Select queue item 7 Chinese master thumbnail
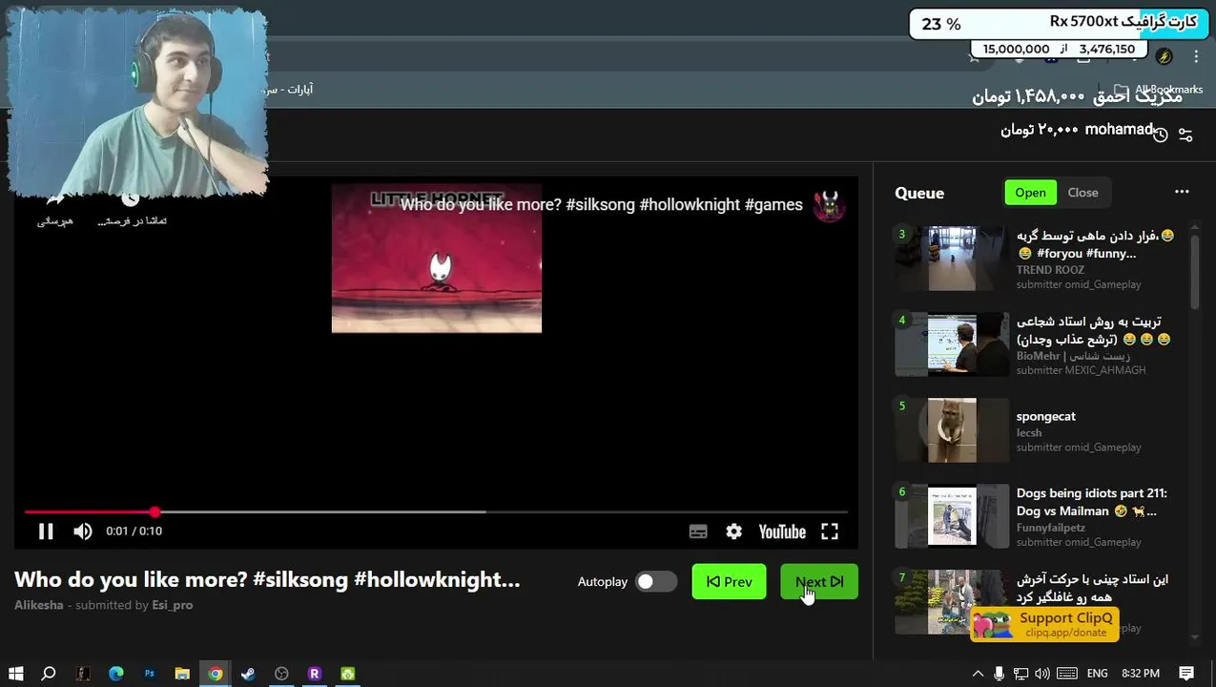 click(952, 602)
